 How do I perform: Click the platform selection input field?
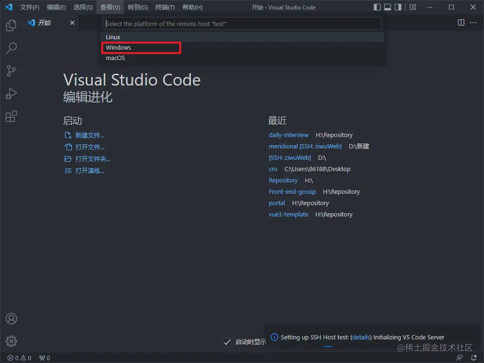coord(242,24)
